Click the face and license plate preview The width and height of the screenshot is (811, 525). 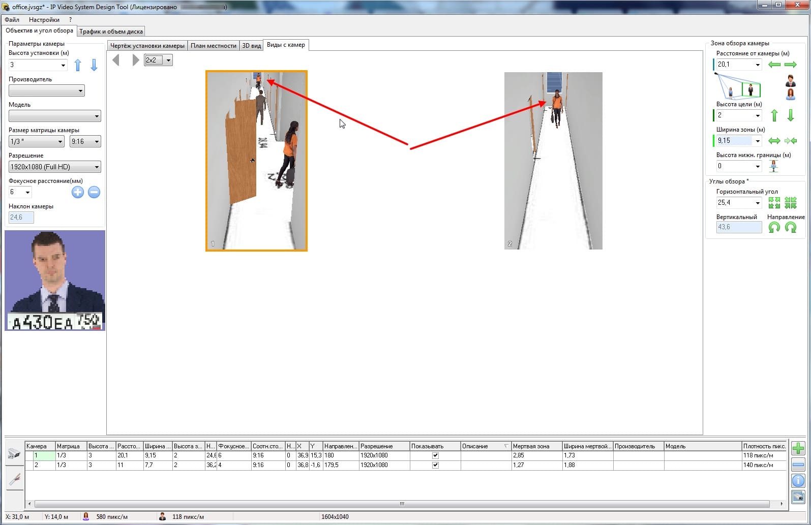(55, 281)
